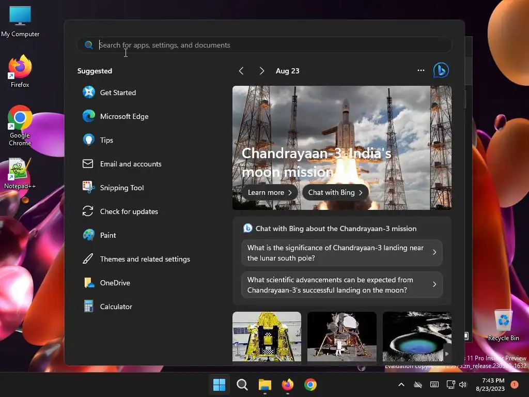
Task: Open File Explorer from taskbar
Action: (265, 385)
